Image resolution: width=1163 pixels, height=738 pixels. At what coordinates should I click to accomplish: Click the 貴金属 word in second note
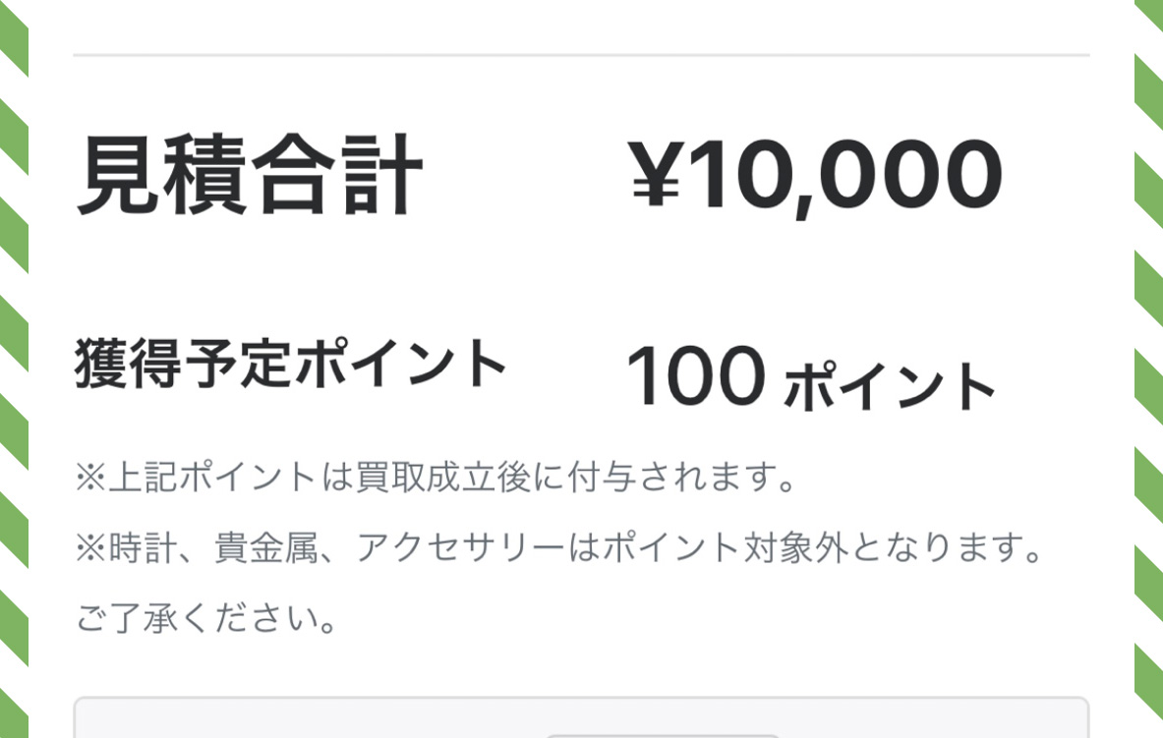(x=266, y=548)
